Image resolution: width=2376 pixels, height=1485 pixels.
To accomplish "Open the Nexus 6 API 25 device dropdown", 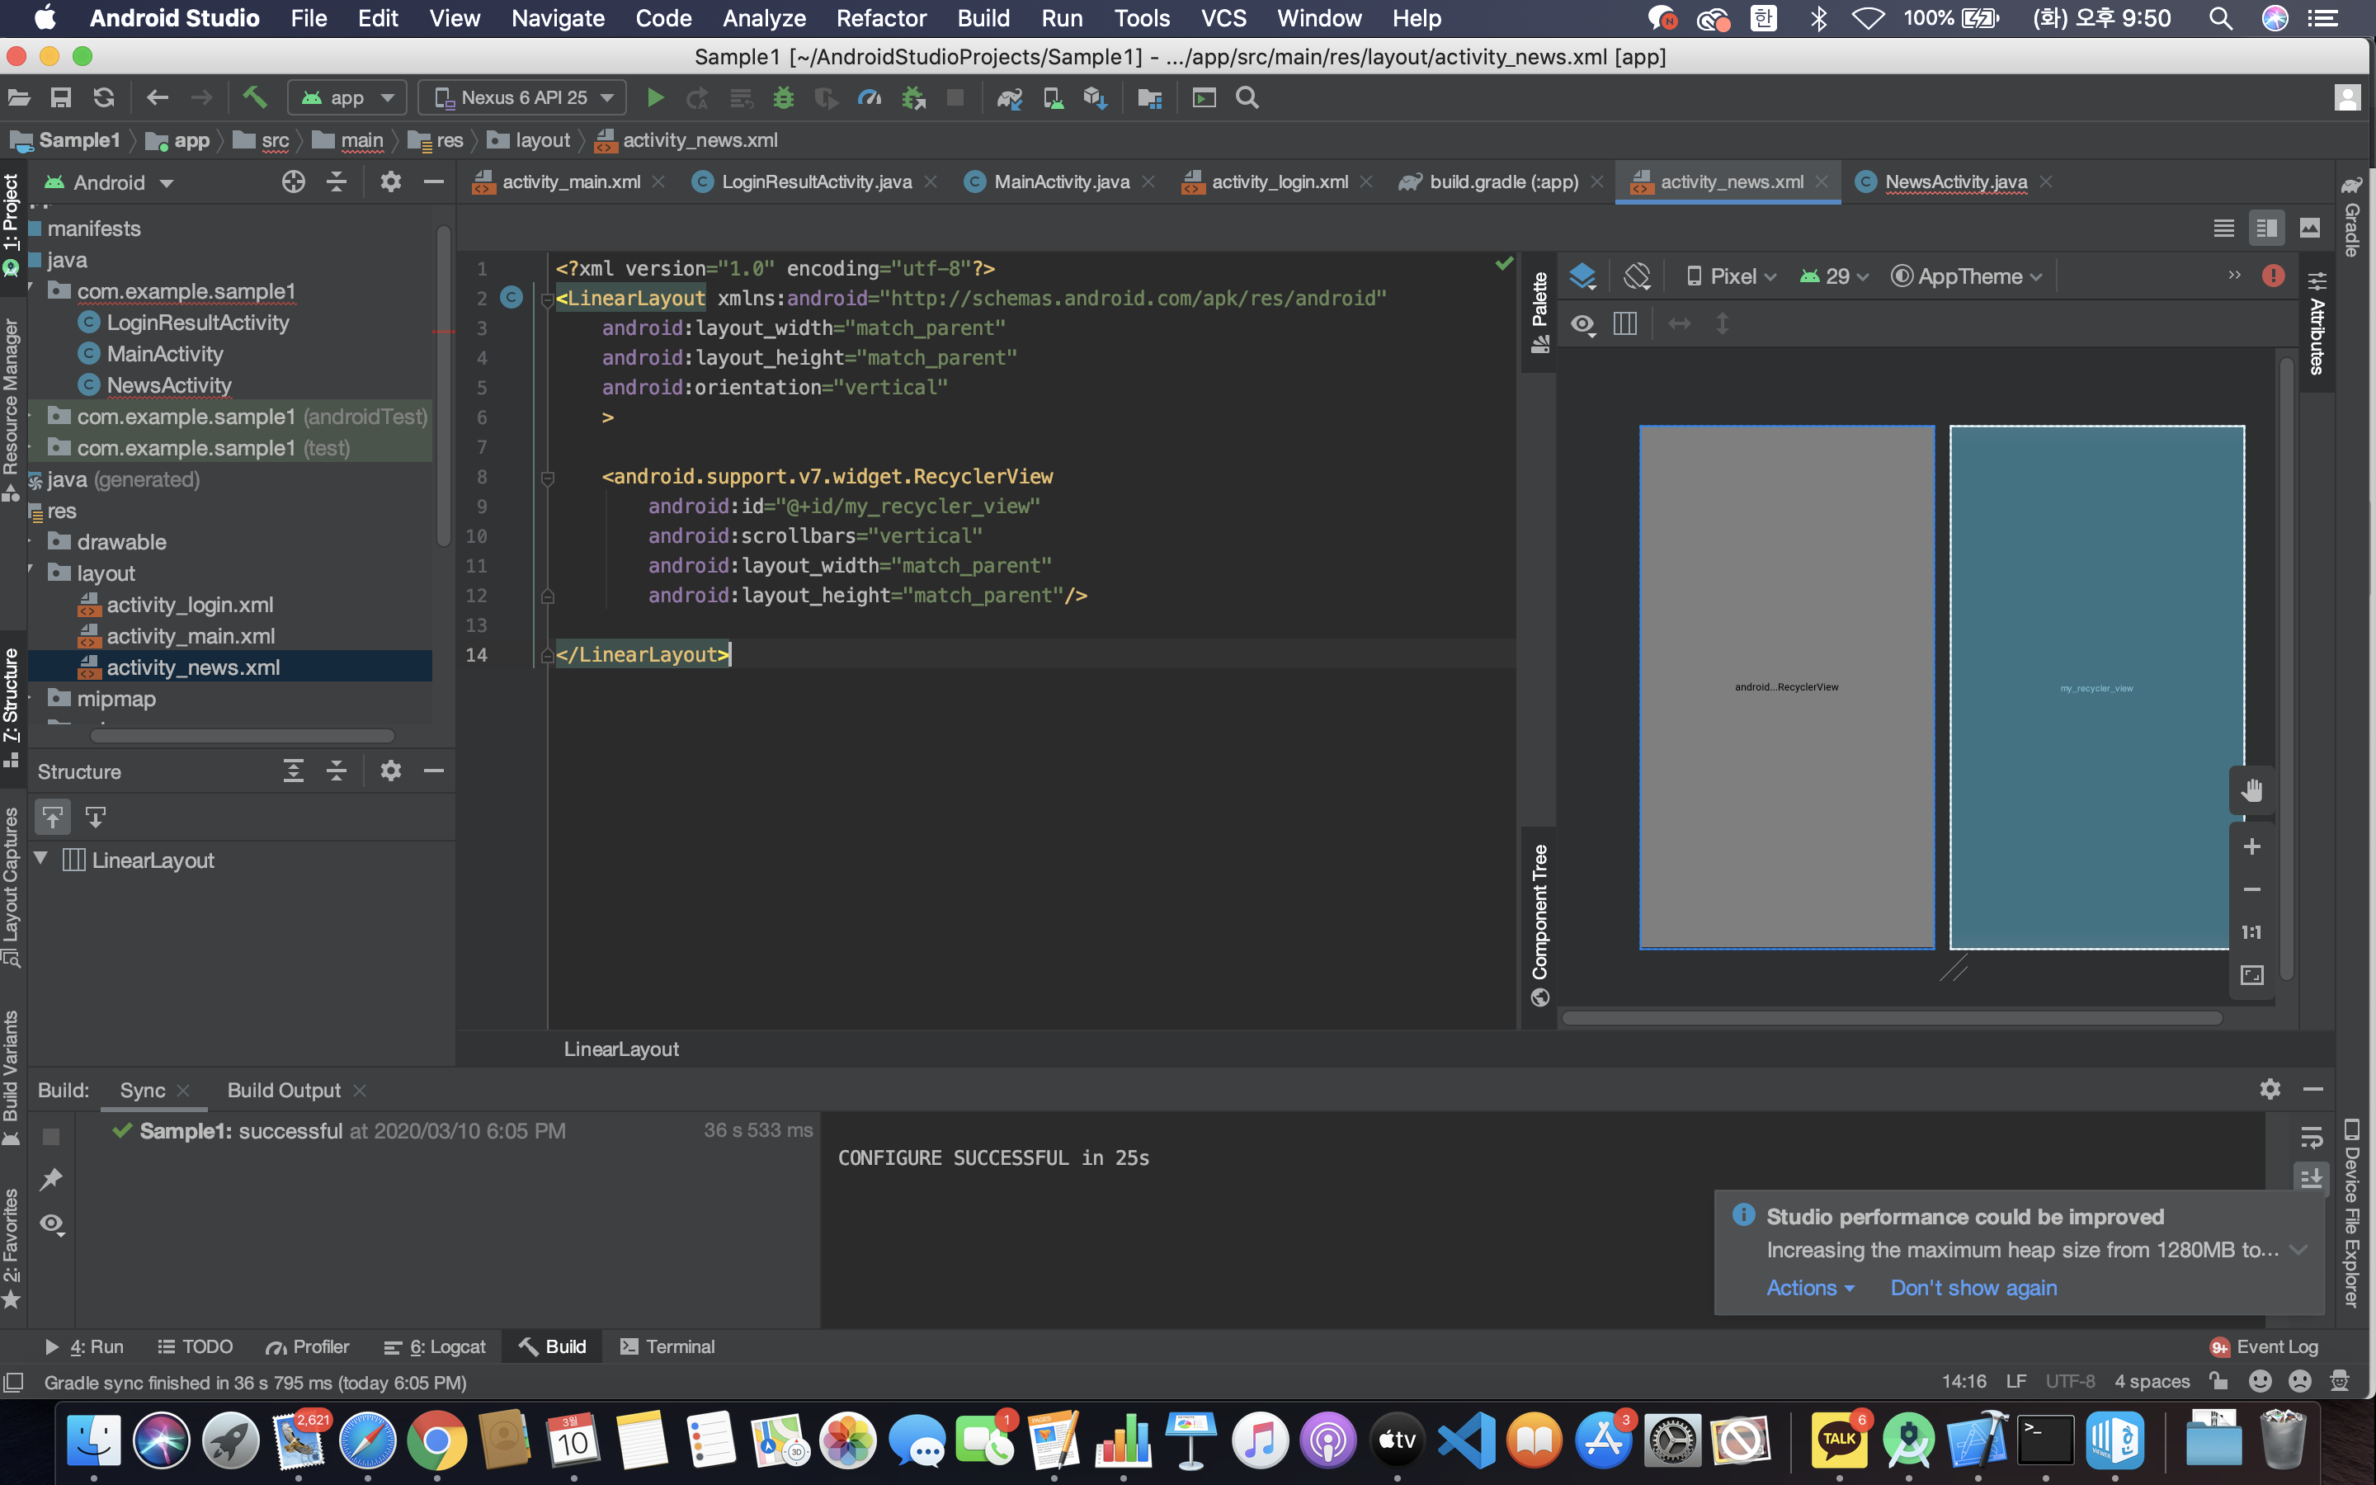I will pyautogui.click(x=522, y=98).
